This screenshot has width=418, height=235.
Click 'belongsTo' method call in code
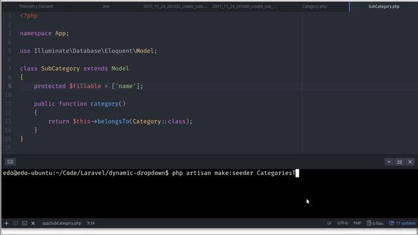[x=113, y=121]
